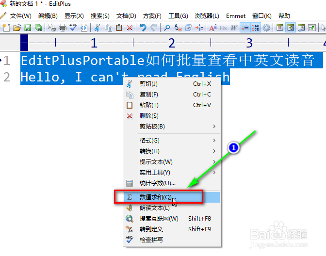This screenshot has width=326, height=256.
Task: Expand the 提示文本(W) submenu
Action: [x=172, y=161]
